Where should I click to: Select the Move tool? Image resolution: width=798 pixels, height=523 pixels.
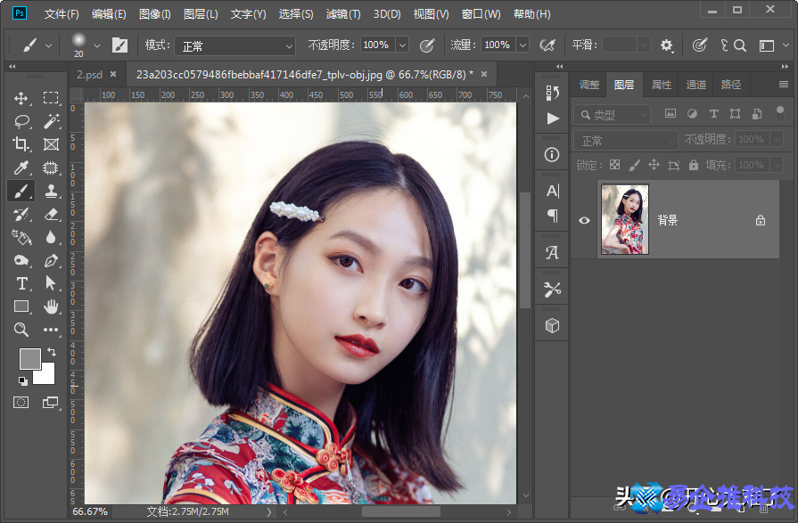coord(21,98)
